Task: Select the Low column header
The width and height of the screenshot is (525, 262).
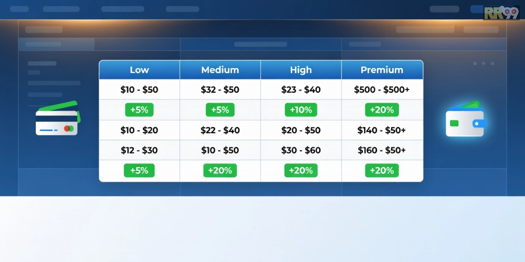Action: (139, 70)
